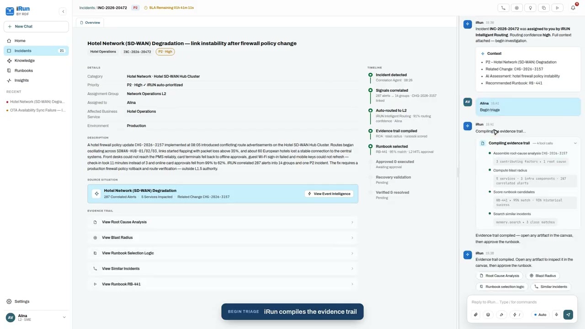This screenshot has width=585, height=329.
Task: Click the layers icon in reply box
Action: click(488, 315)
